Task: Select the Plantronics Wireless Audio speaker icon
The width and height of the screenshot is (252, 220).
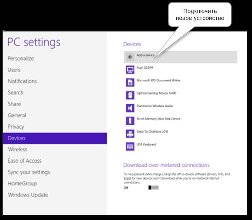Action: click(130, 108)
